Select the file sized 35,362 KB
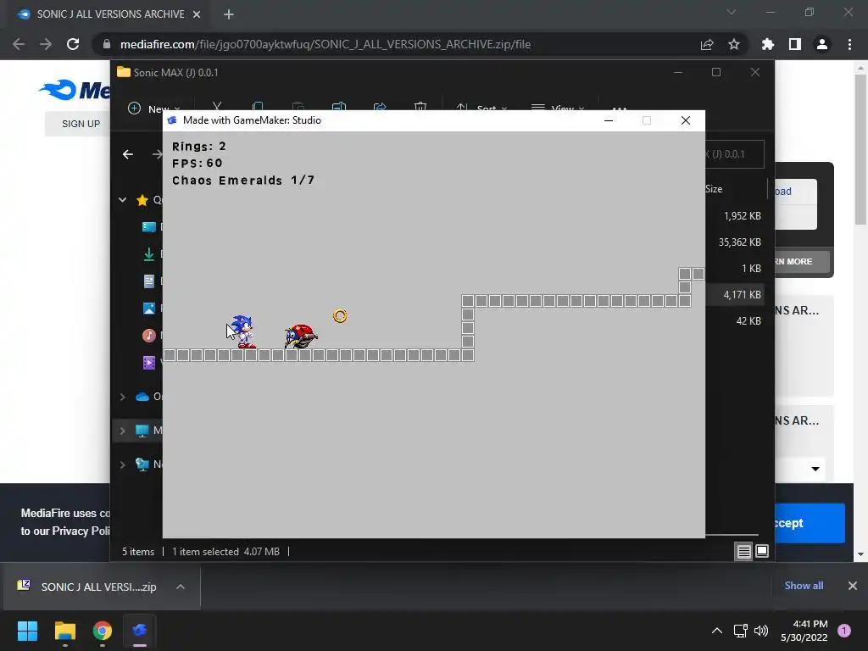 739,242
